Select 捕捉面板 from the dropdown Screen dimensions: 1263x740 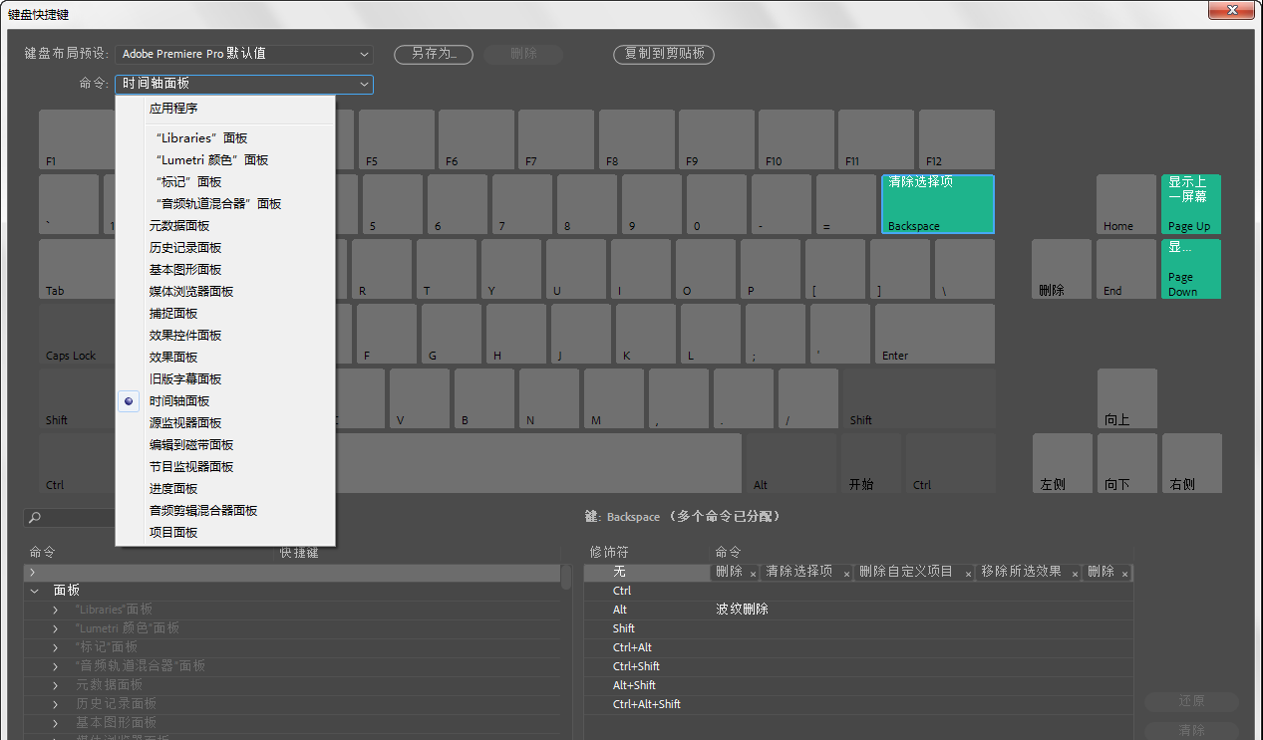click(x=225, y=313)
